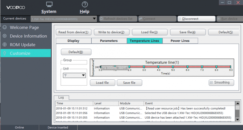
Task: Select log row 'Read user resource job'
Action: click(145, 108)
